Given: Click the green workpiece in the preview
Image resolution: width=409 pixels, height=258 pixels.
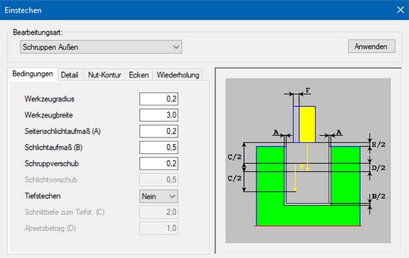Looking at the screenshot, I should coord(308,215).
